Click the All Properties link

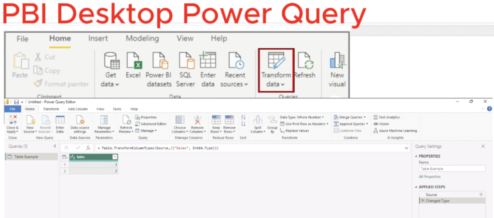(428, 177)
